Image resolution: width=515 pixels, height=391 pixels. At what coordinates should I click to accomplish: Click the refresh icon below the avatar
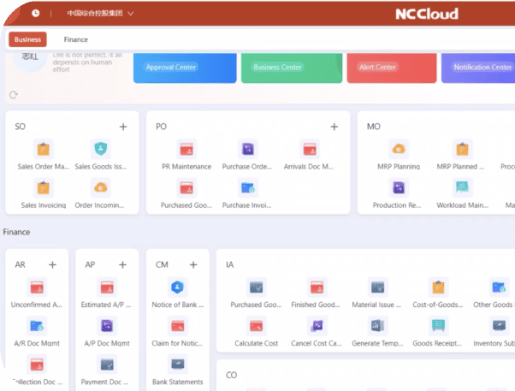pyautogui.click(x=13, y=95)
